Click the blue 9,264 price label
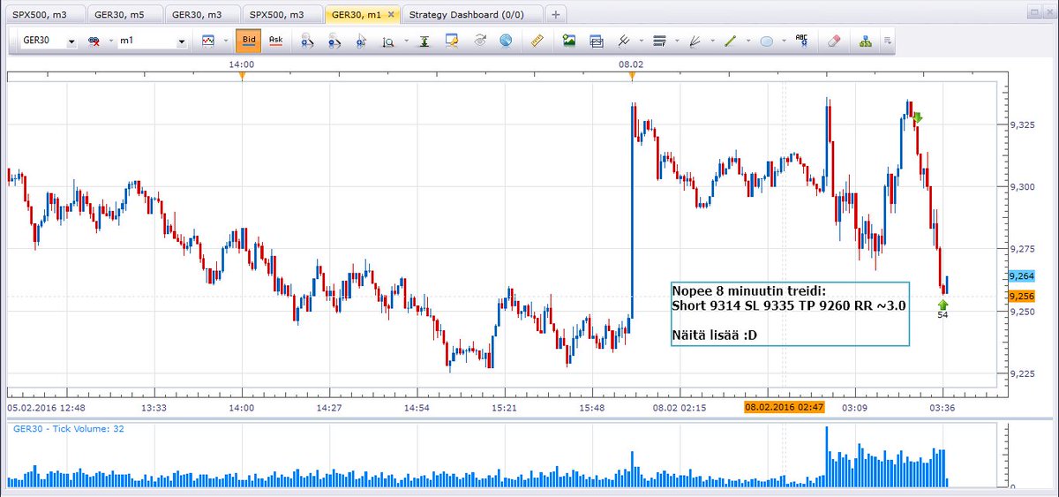Screen dimensions: 1059x497 tap(1022, 276)
